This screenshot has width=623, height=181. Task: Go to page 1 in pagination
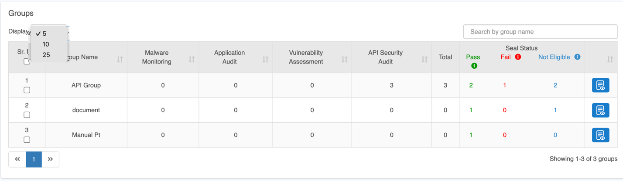(x=34, y=159)
